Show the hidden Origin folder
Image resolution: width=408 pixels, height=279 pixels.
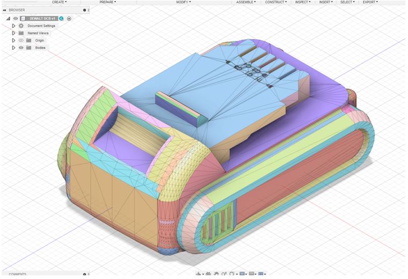coord(21,41)
